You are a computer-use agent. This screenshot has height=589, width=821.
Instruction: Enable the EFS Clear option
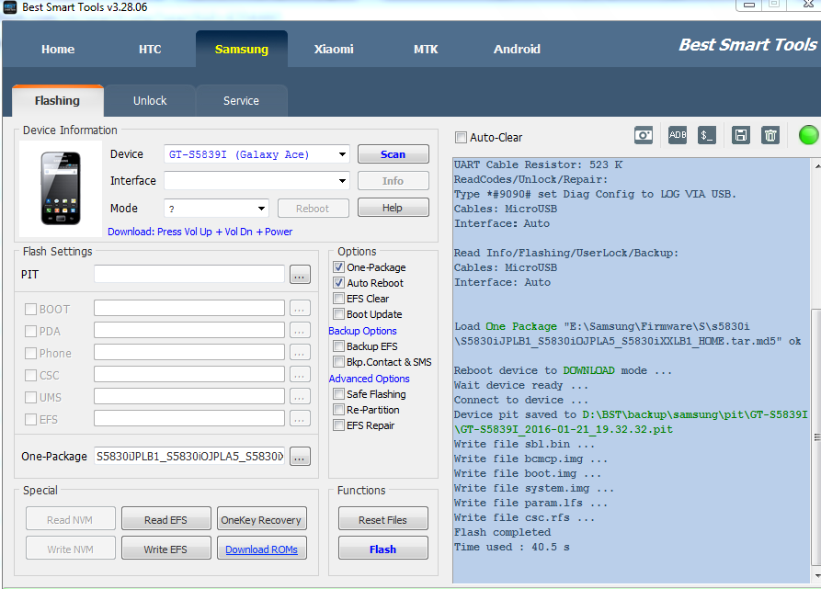338,299
